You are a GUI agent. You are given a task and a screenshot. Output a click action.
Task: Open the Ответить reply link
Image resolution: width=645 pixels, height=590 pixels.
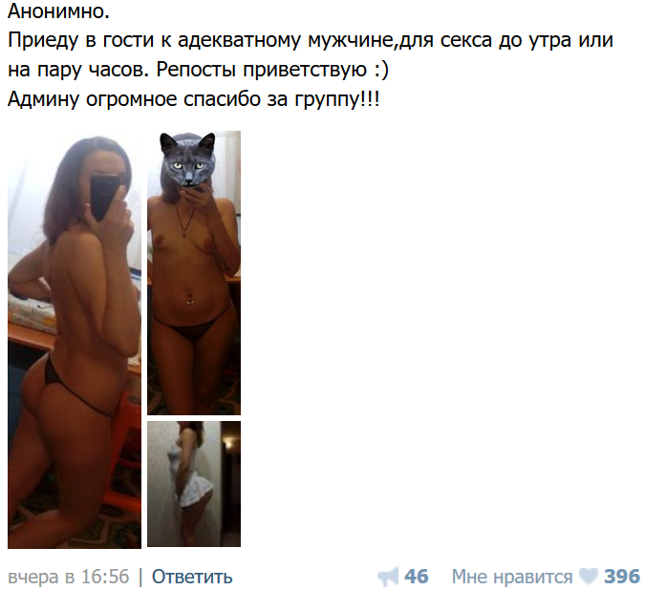coord(192,577)
